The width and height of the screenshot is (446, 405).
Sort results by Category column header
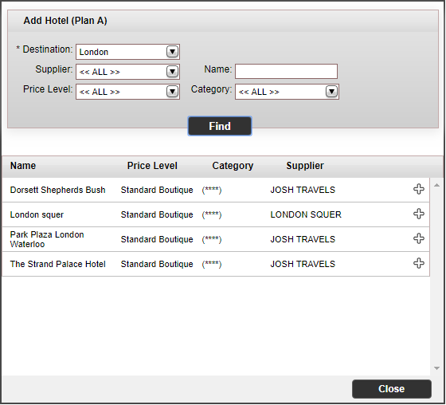pos(233,166)
